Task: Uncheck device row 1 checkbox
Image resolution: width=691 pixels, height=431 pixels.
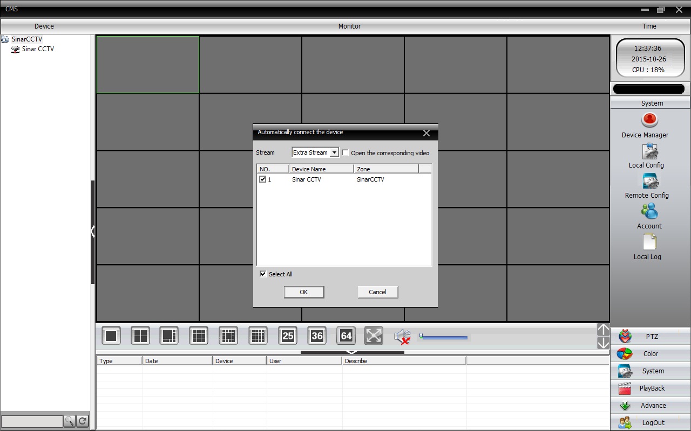Action: (262, 179)
